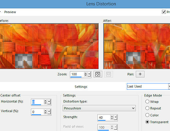Image resolution: width=170 pixels, height=131 pixels.
Task: Open Vertical offset slider dropdown
Action: coord(49,112)
